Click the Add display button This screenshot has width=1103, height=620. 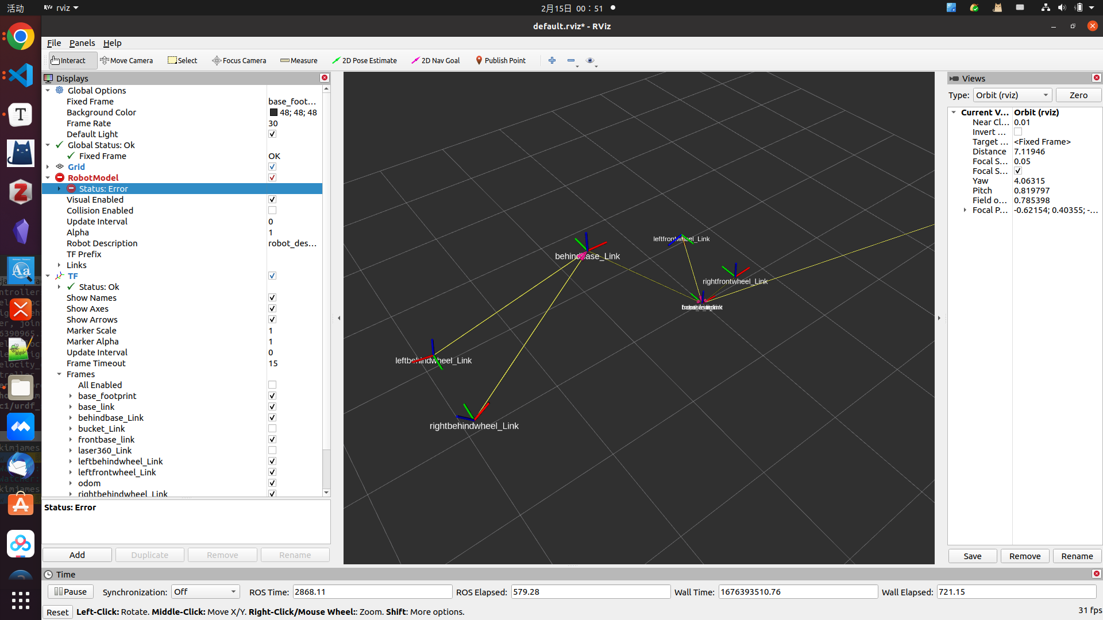(77, 555)
